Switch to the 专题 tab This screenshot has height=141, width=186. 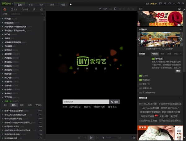point(63,5)
